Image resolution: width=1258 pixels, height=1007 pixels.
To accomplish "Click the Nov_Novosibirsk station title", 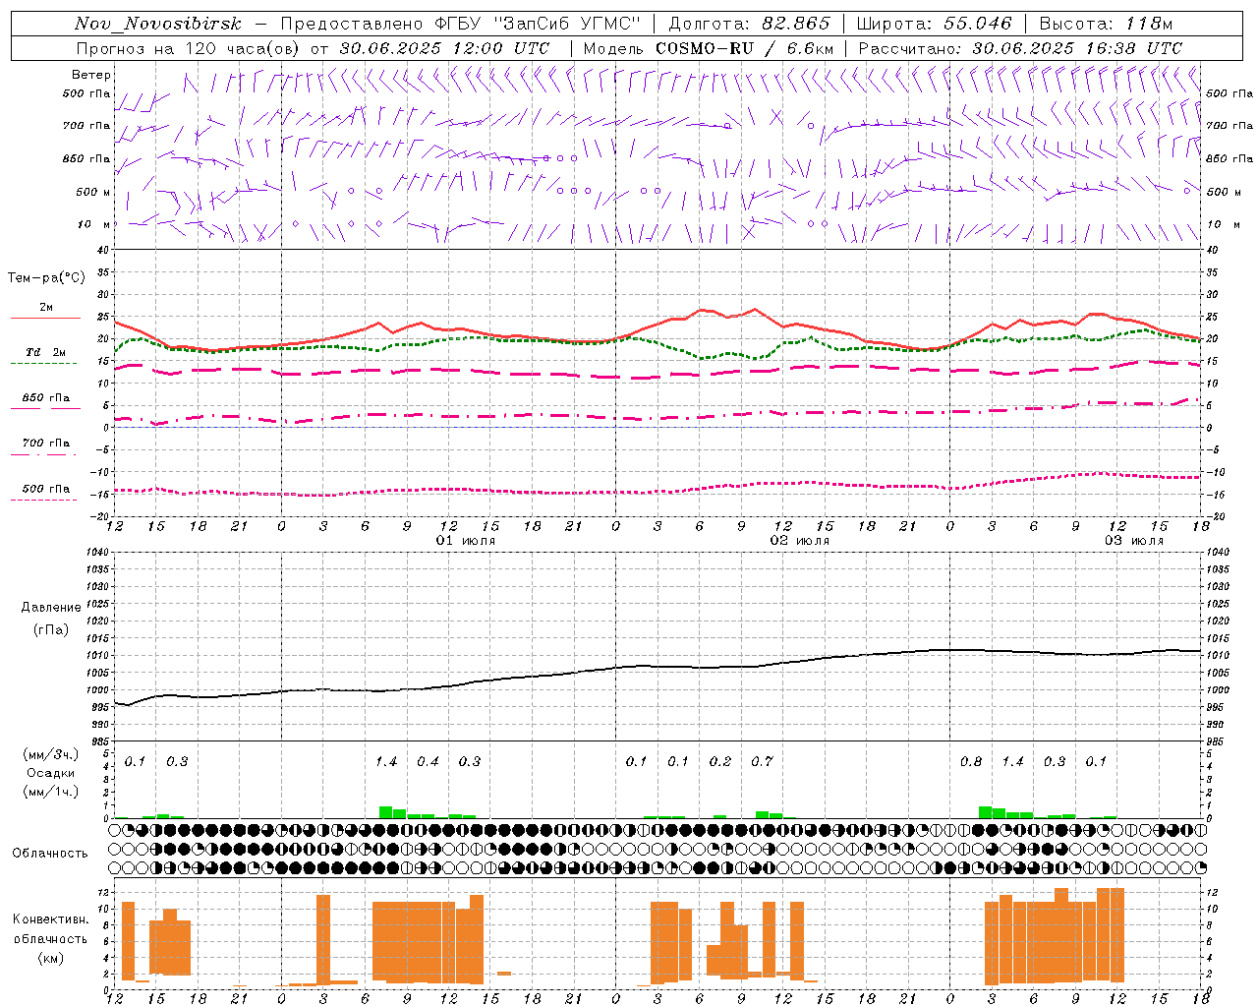I will pyautogui.click(x=158, y=24).
